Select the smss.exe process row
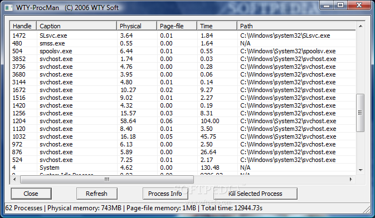Screen dimensions: 375x218 [x=183, y=43]
